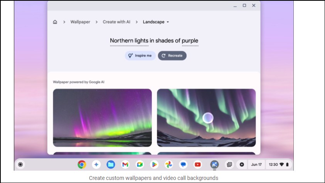Open the launcher circle button
Screen dimensions: 325x183
click(x=20, y=164)
